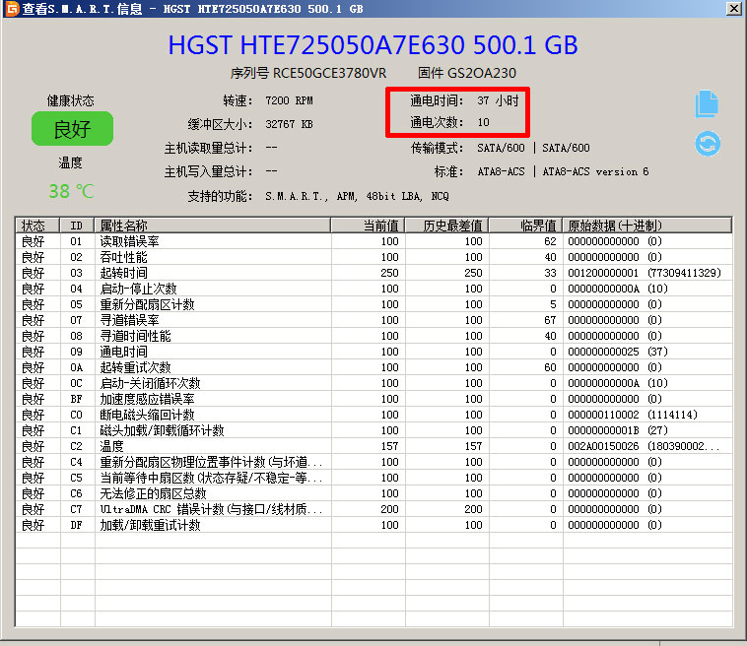The height and width of the screenshot is (646, 747).
Task: Click the 32767 KB buffer size value
Action: pos(289,124)
